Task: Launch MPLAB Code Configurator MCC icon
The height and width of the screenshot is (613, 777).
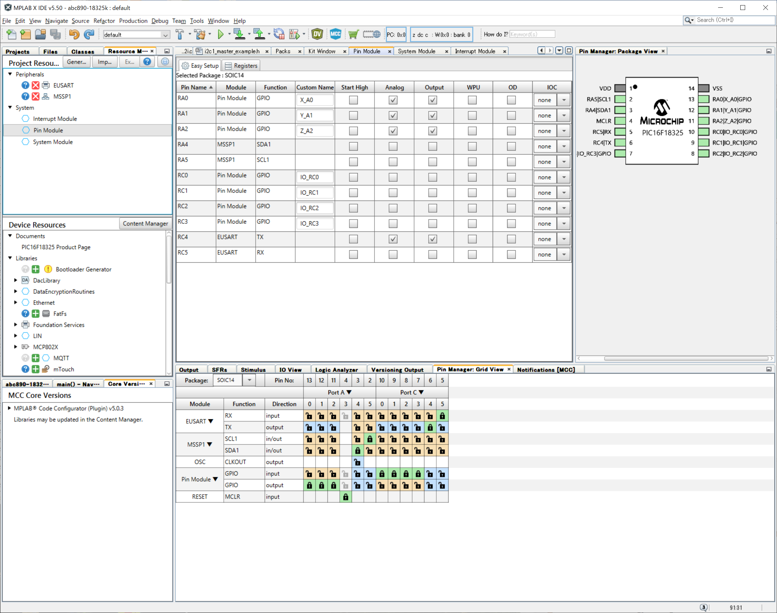Action: [x=335, y=34]
